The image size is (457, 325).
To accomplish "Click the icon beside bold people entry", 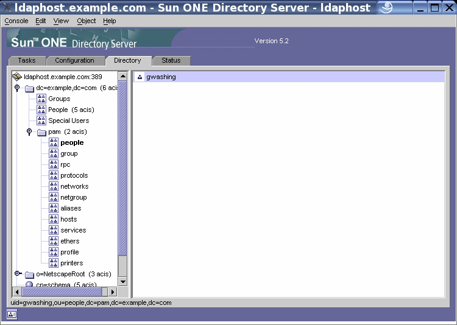I will pos(54,142).
